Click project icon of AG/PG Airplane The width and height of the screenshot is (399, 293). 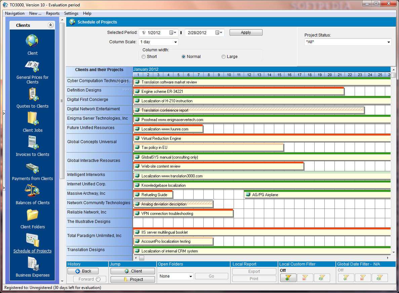248,194
